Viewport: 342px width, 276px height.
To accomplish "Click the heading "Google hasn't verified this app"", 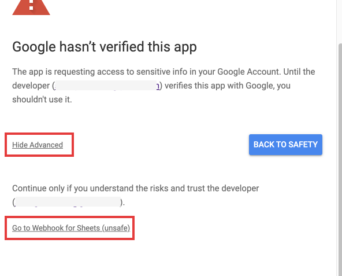I will click(105, 47).
